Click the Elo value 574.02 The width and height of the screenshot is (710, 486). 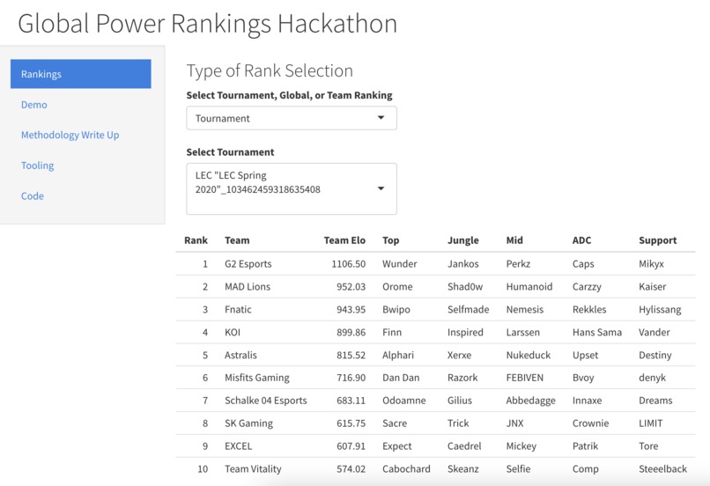pos(351,468)
